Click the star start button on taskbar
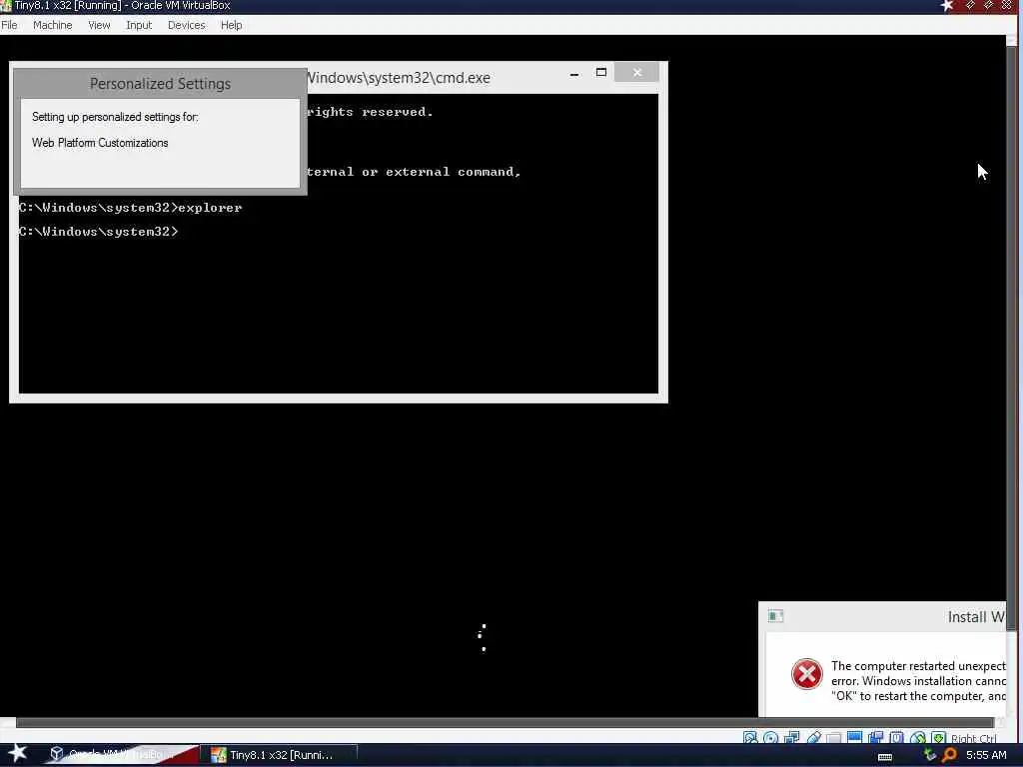1023x767 pixels. (17, 754)
